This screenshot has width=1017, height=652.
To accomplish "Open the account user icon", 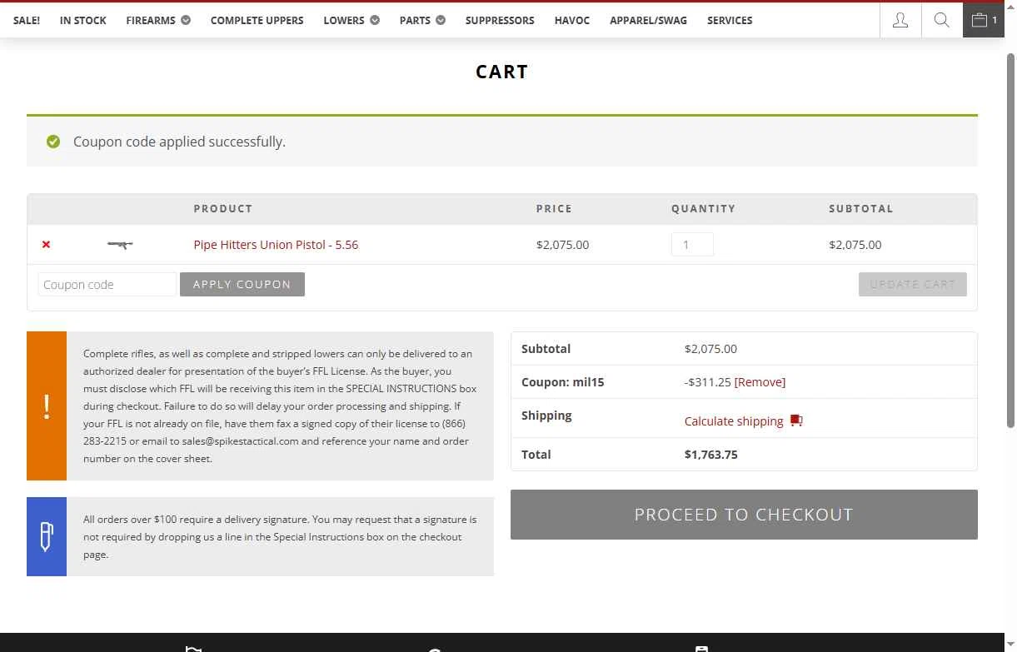I will pyautogui.click(x=900, y=20).
